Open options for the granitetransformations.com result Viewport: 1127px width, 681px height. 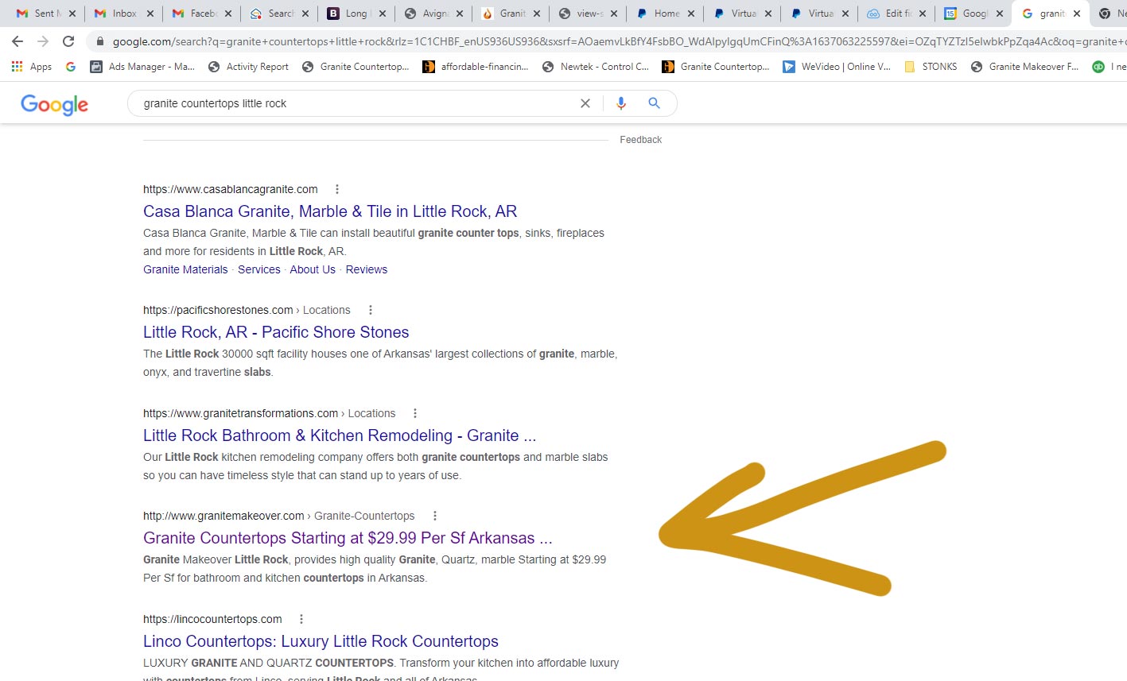pyautogui.click(x=414, y=413)
